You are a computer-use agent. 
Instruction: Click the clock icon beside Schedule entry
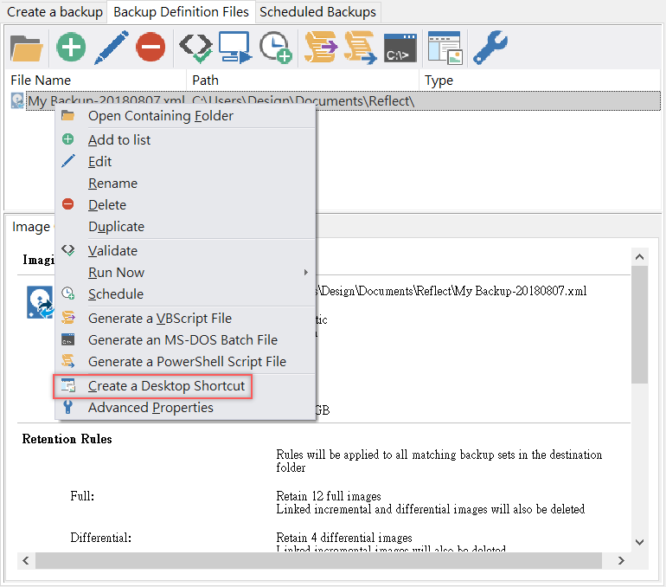point(68,293)
